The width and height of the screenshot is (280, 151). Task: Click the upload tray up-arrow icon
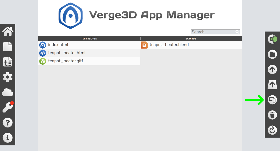[x=272, y=84]
